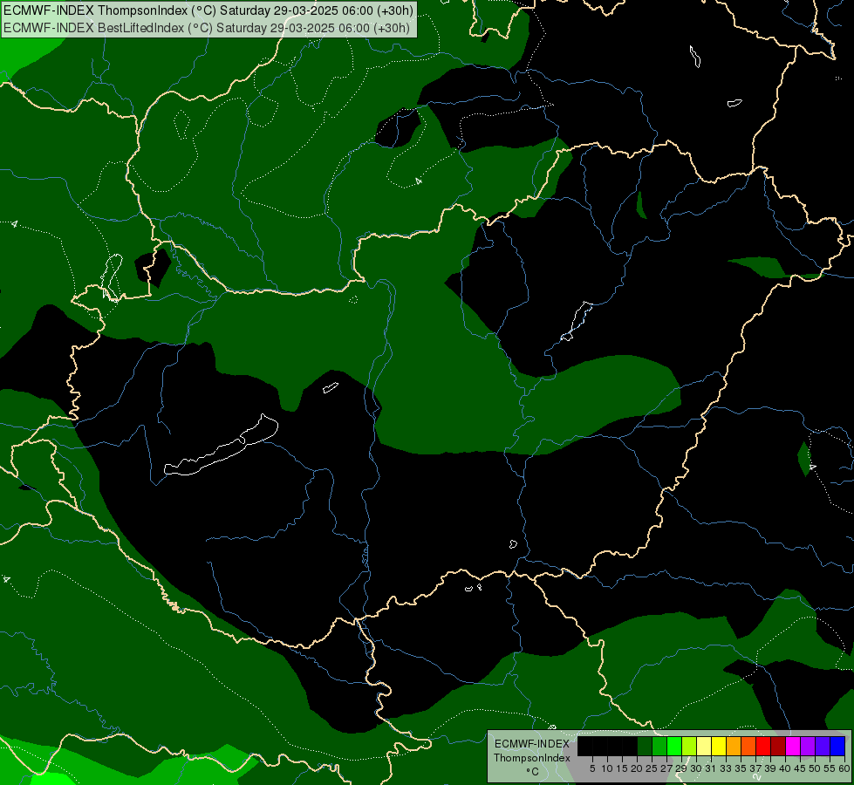Click the ThompsonIndex title line at top

click(208, 10)
